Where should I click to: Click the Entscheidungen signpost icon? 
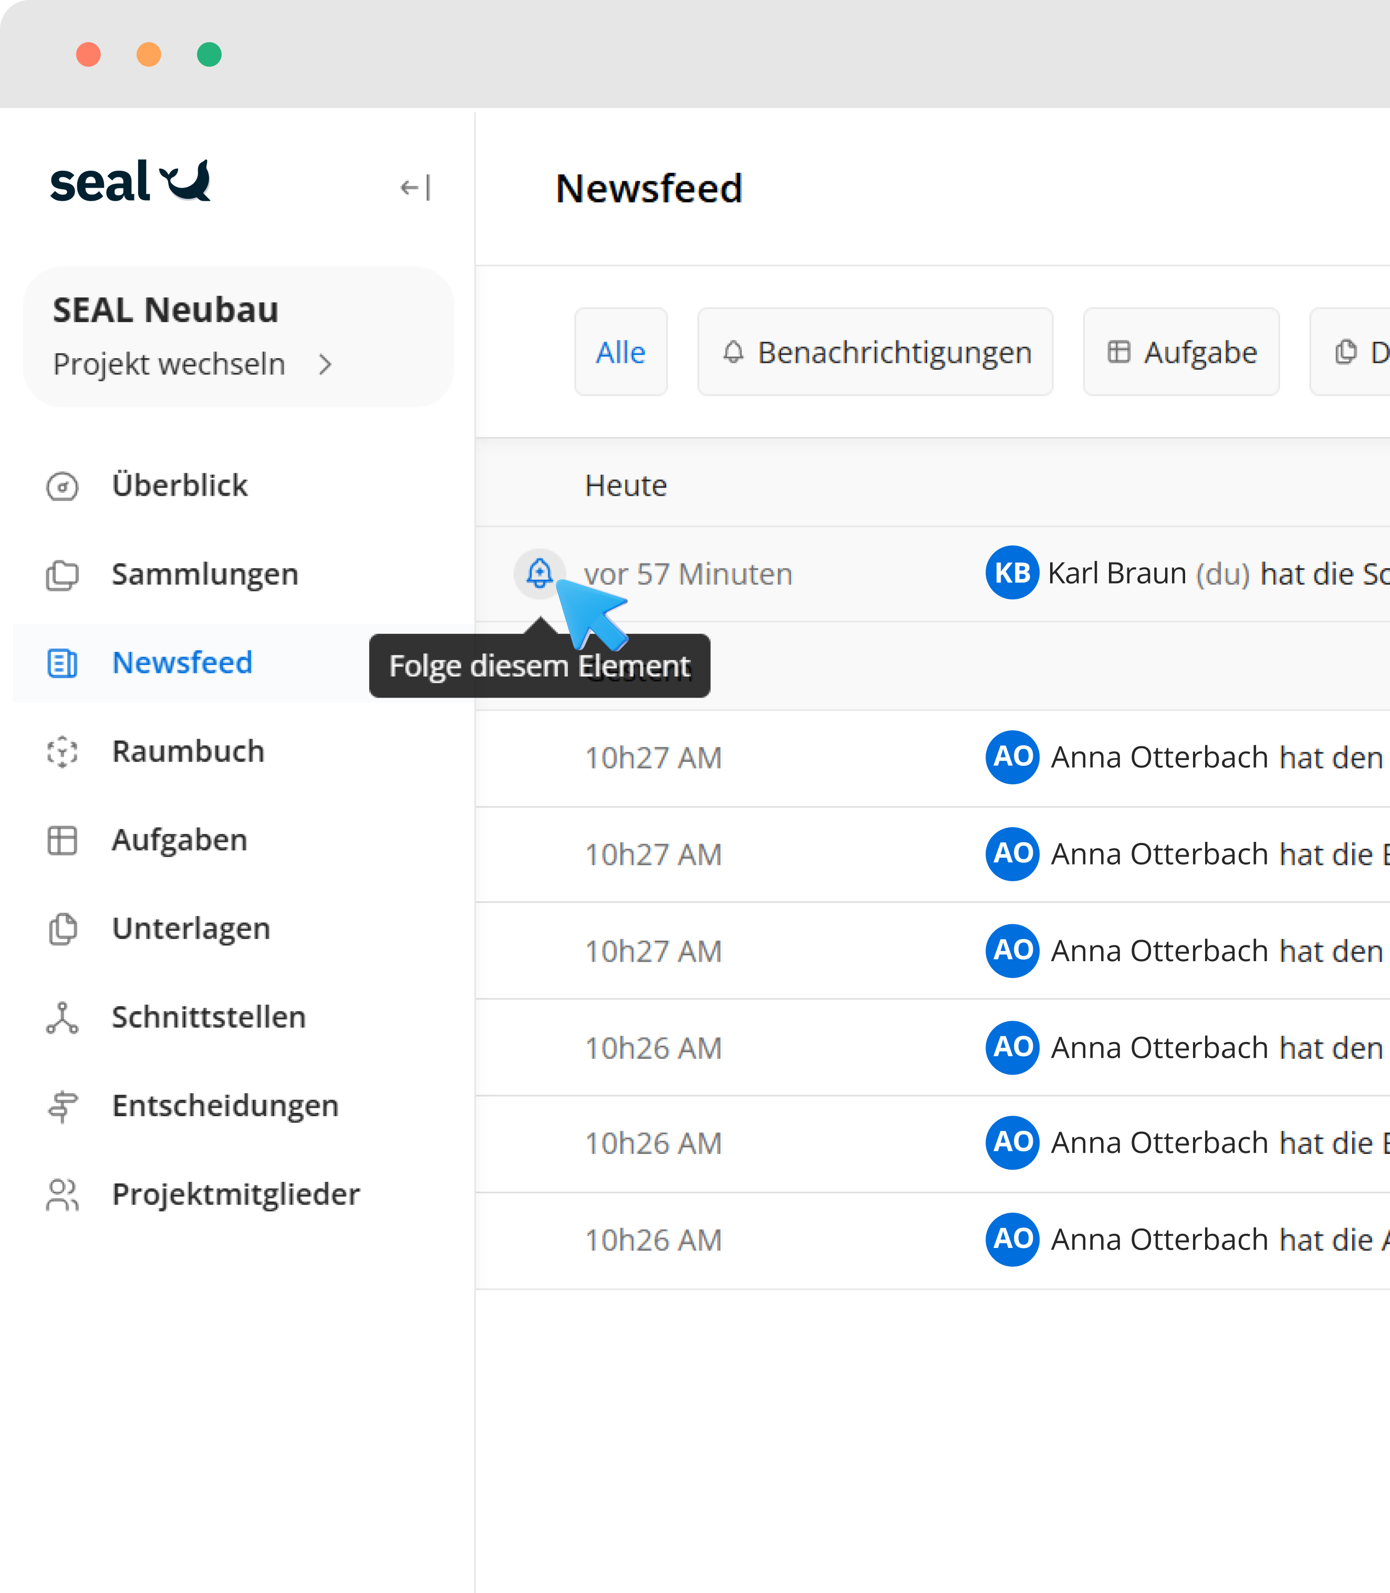point(62,1106)
